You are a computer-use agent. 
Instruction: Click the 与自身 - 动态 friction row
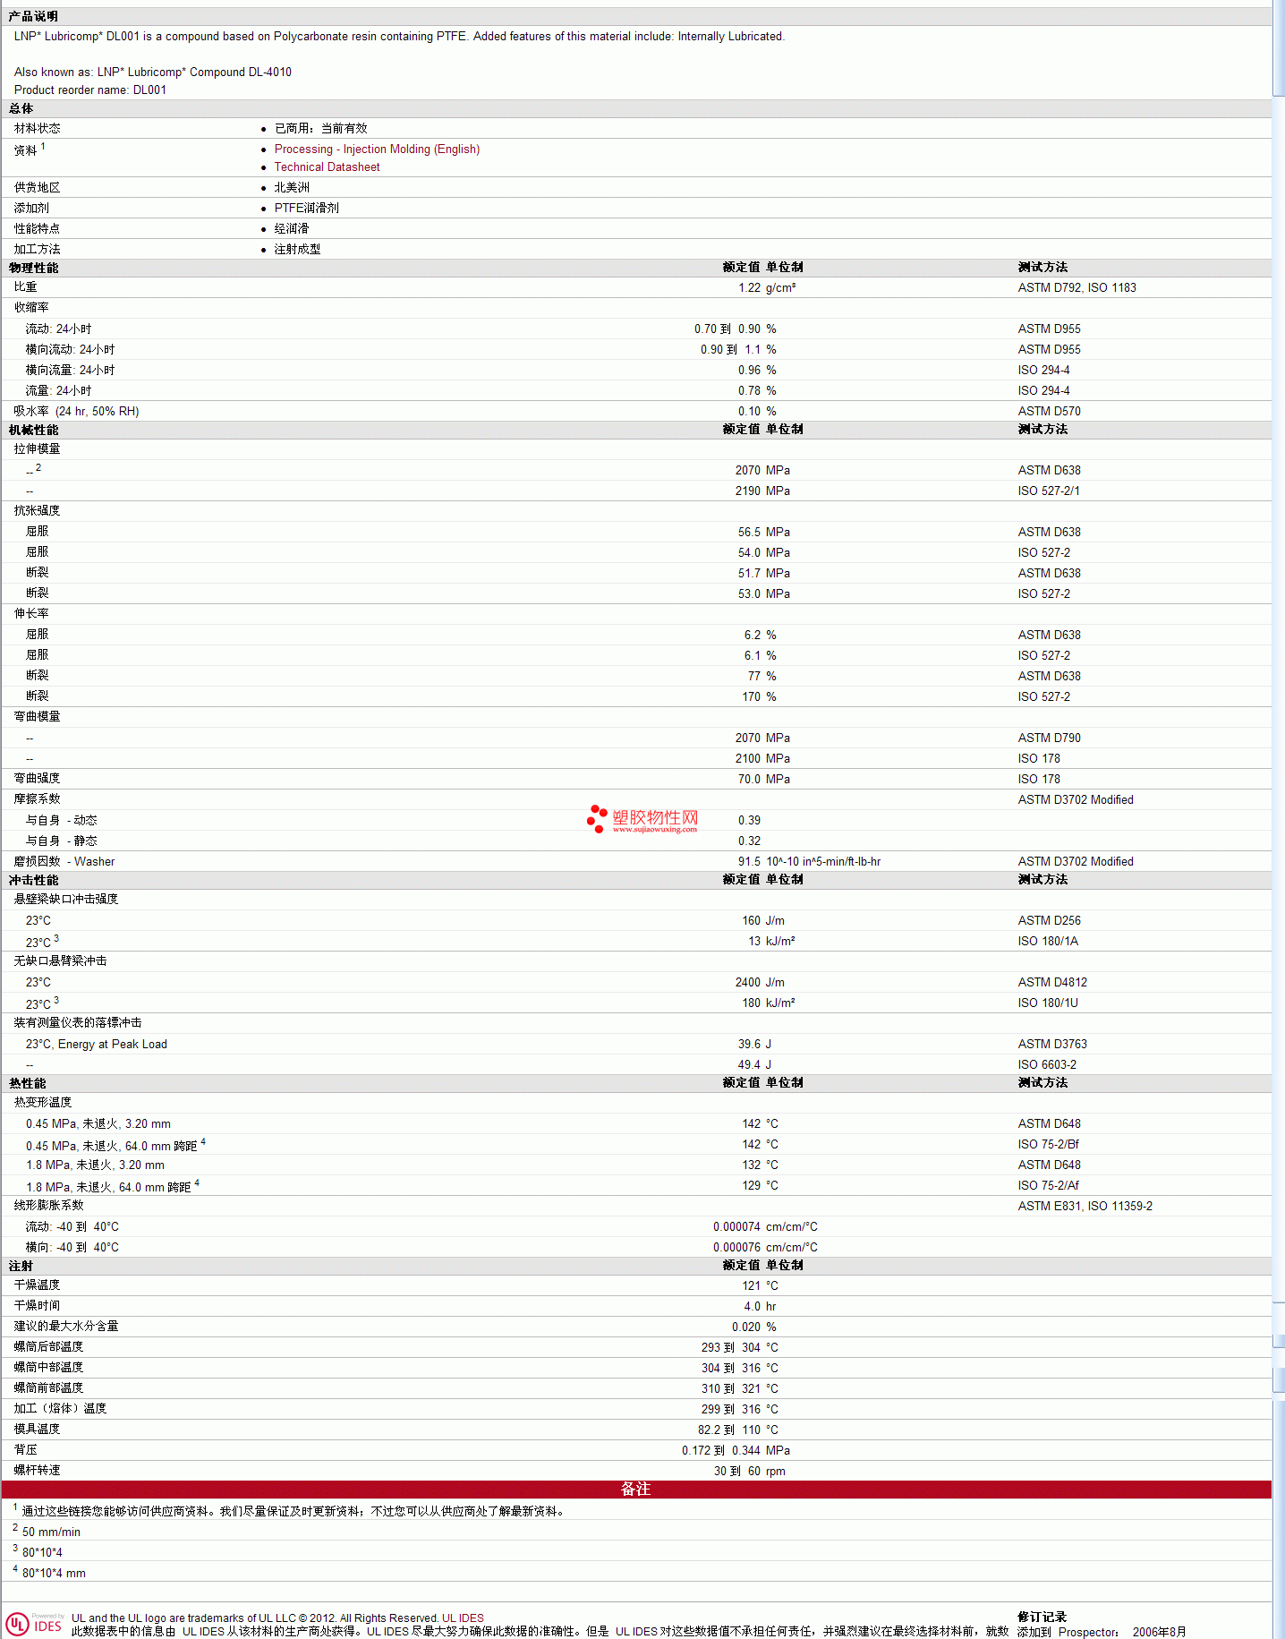[x=61, y=821]
